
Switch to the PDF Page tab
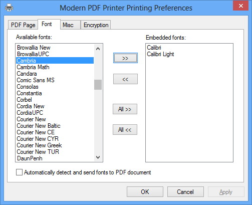coord(23,25)
